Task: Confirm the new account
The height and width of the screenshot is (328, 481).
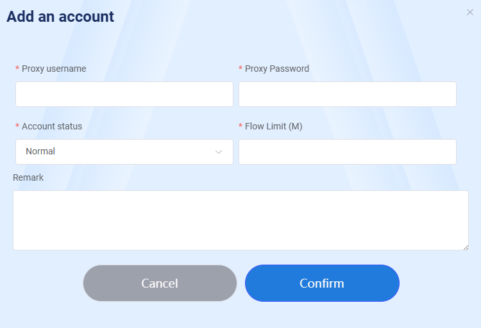Action: coord(322,283)
